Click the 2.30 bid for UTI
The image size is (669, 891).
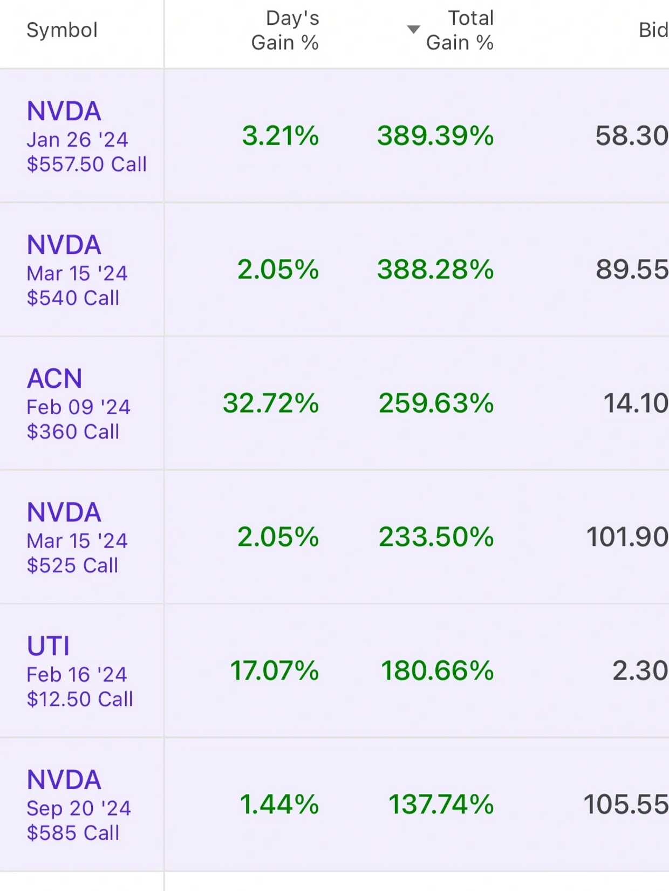640,670
